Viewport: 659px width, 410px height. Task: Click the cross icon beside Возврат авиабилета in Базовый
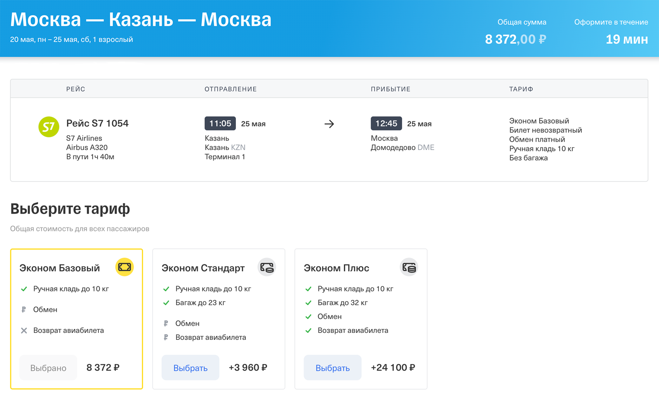click(x=24, y=331)
